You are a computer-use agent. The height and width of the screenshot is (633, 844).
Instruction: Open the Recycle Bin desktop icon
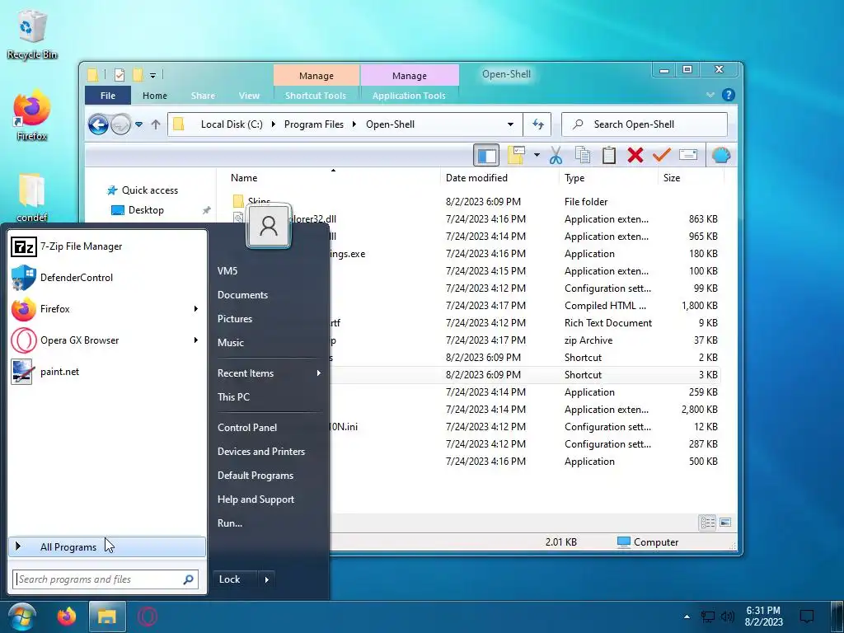tap(32, 35)
